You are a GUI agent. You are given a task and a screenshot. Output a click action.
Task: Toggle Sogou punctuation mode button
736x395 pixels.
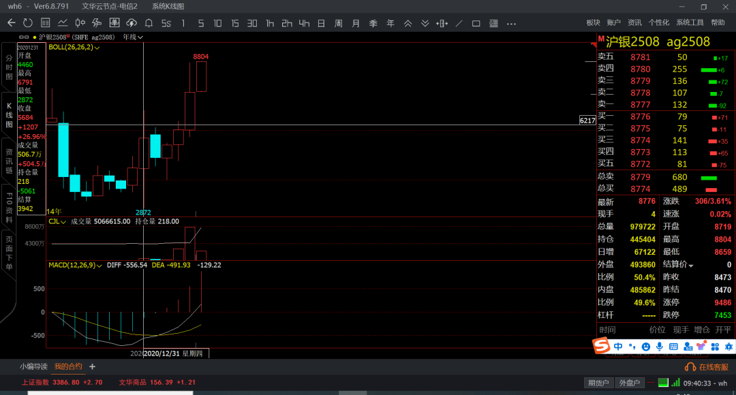632,347
